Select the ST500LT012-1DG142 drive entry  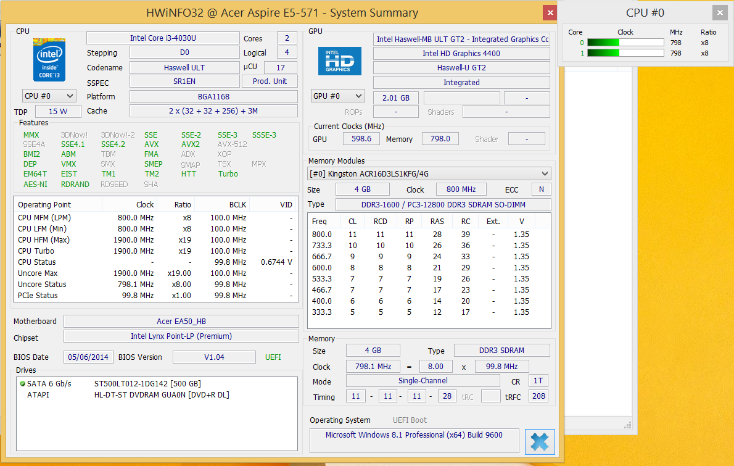(147, 383)
